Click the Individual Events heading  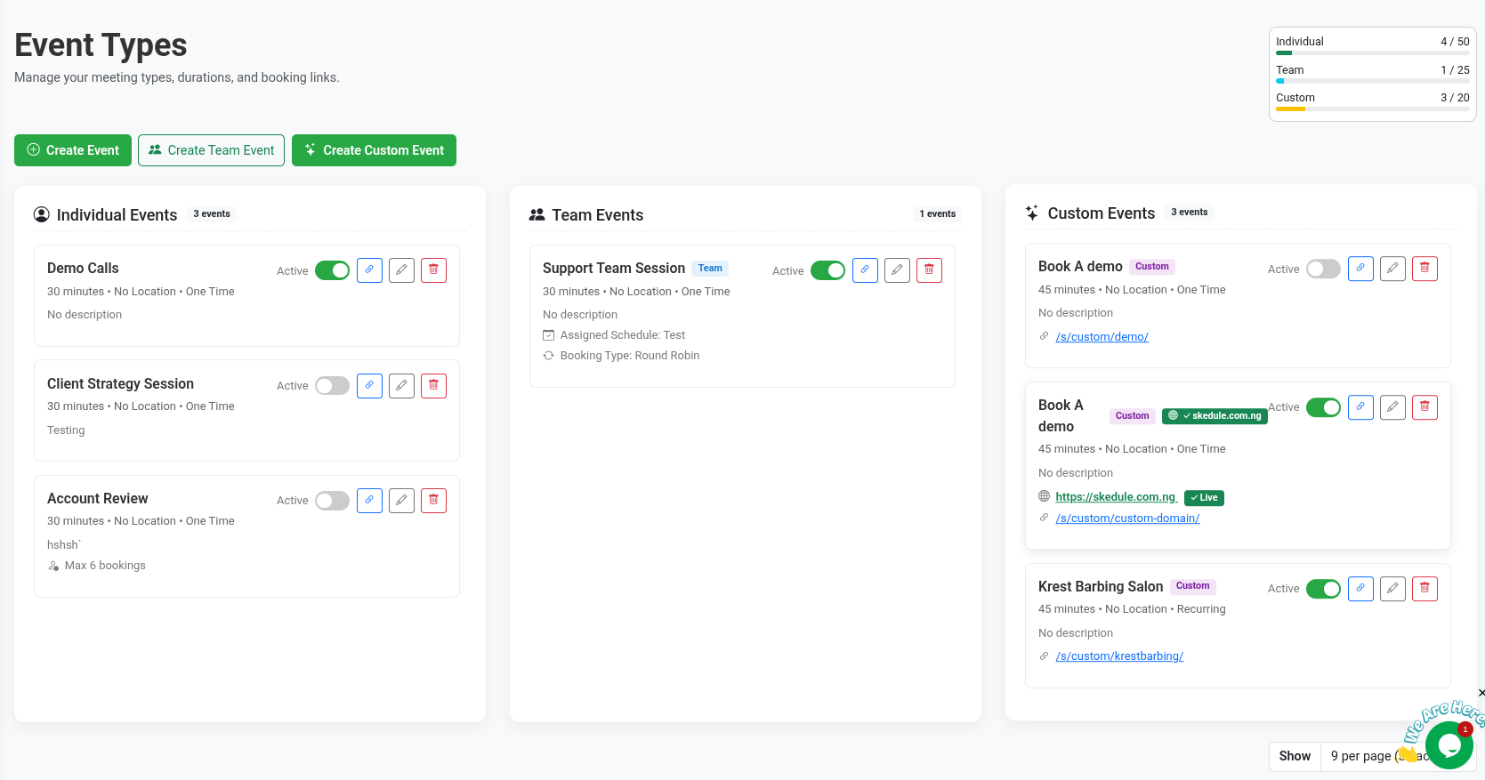tap(117, 215)
